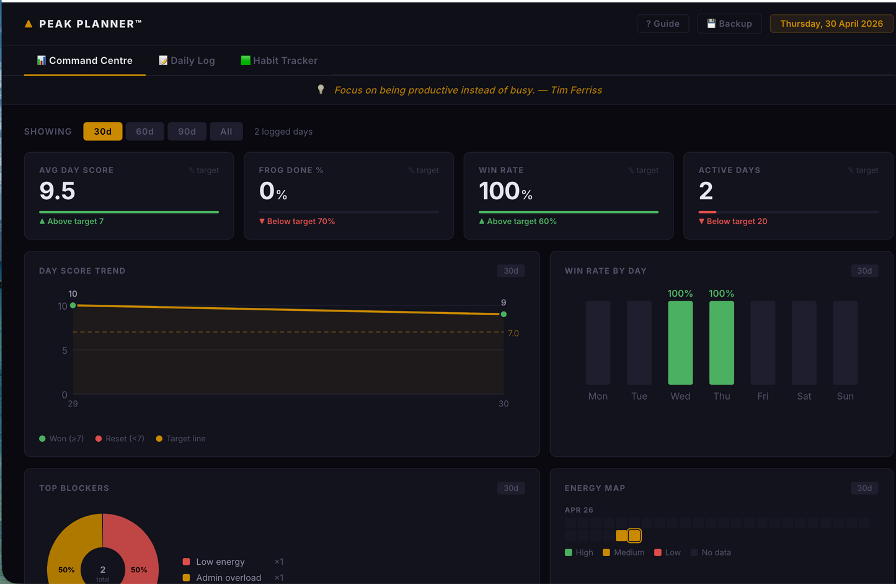Click the red Reset legend dot
Screen dimensions: 896x584
click(x=99, y=439)
